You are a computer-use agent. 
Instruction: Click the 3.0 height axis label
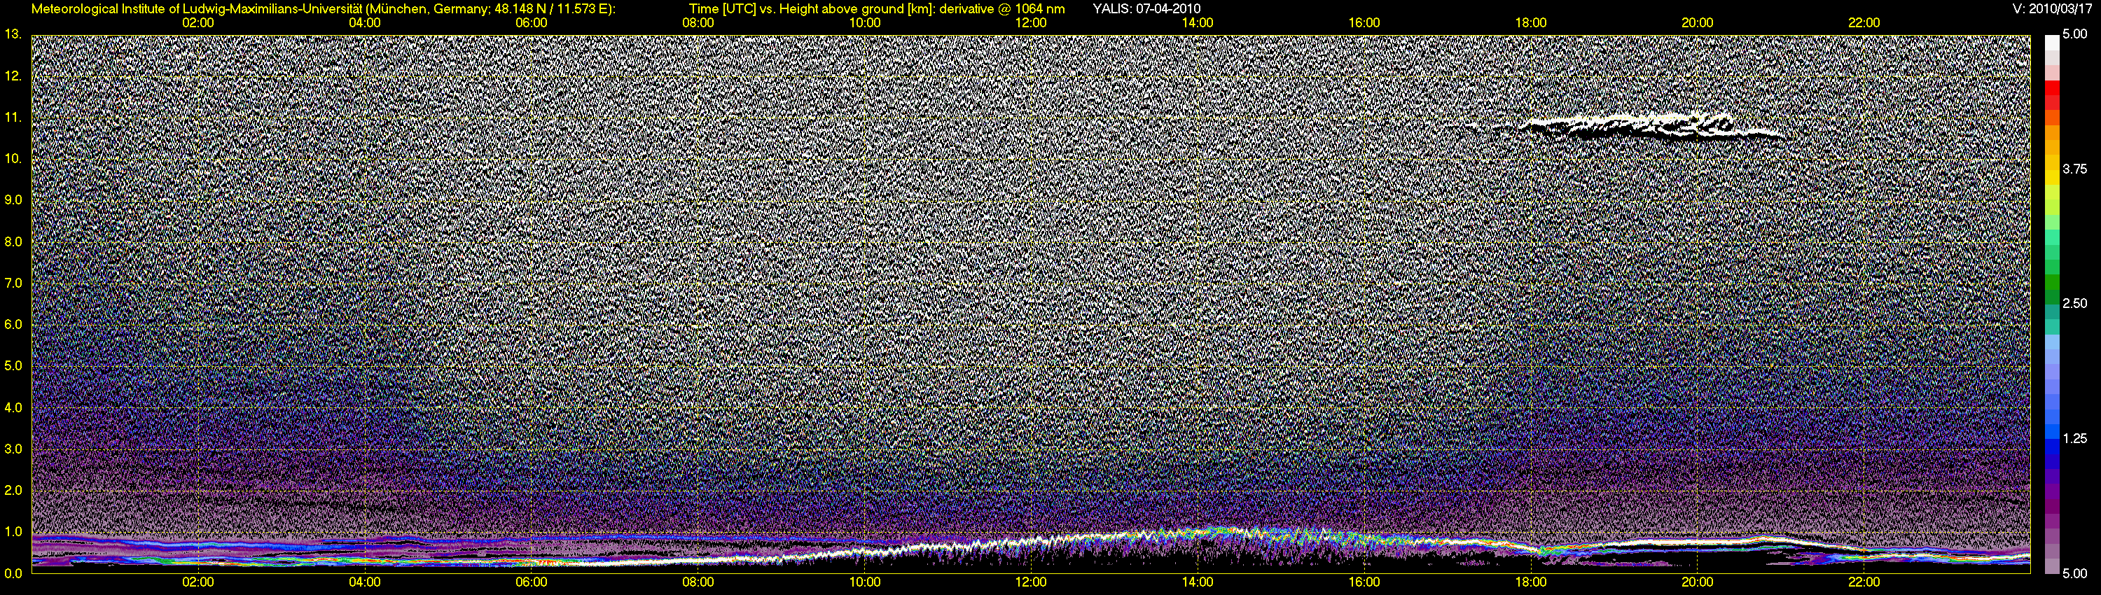click(x=13, y=449)
